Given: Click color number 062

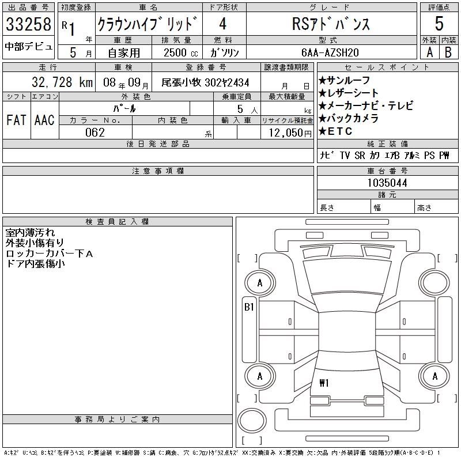Looking at the screenshot, I should [95, 133].
